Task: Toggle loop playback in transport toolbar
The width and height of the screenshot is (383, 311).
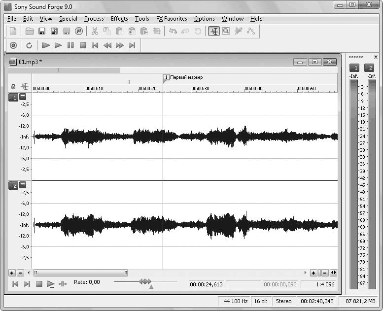Action: coord(29,45)
